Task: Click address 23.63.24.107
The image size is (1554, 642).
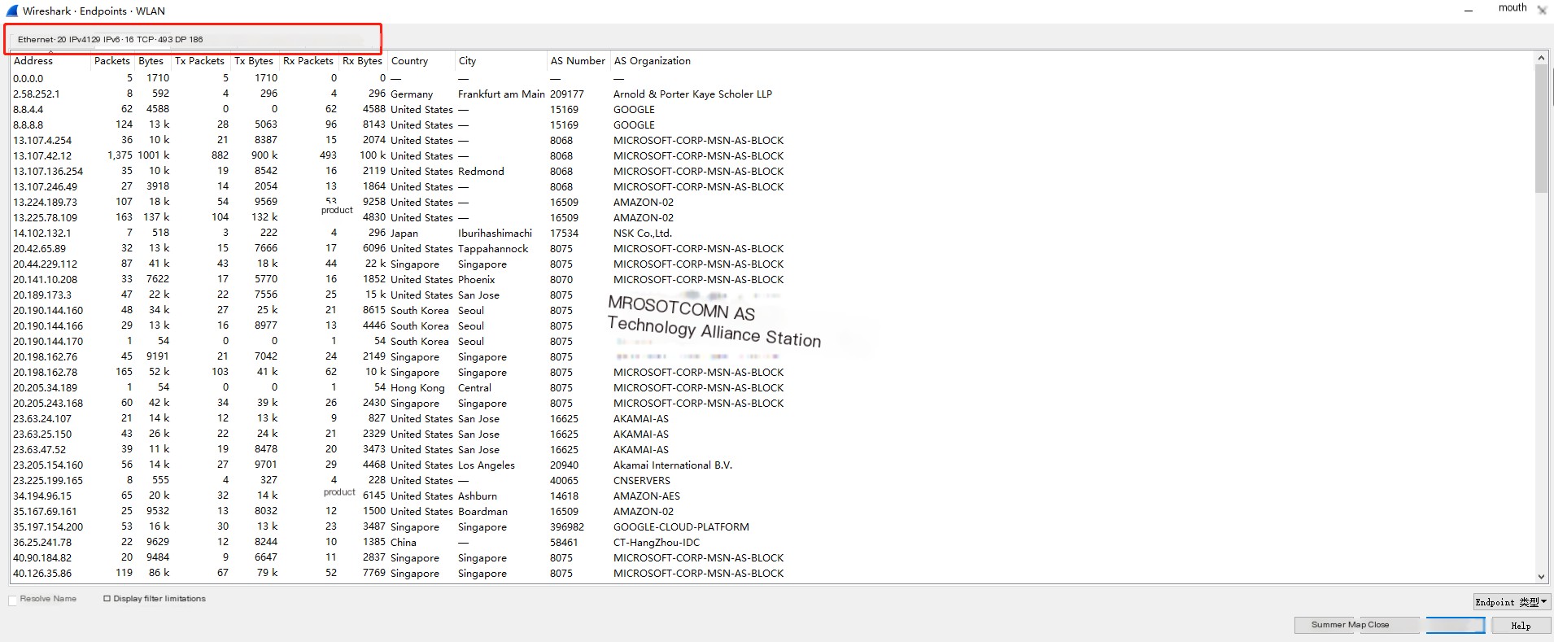Action: click(42, 418)
